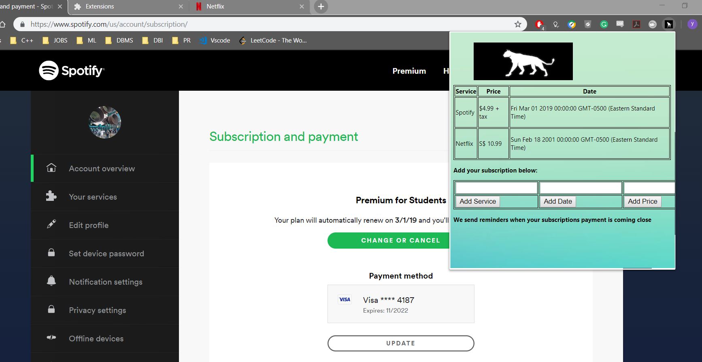The image size is (702, 362).
Task: Open Premium in Spotify navigation
Action: click(409, 71)
